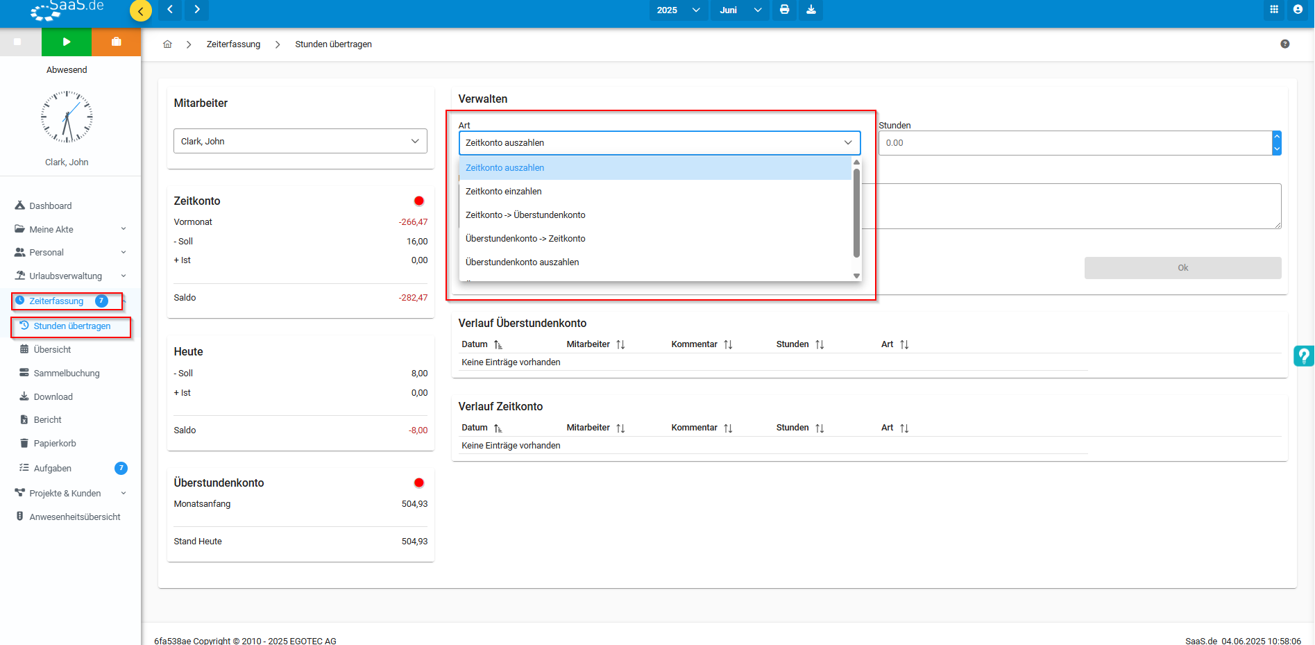Open the user profile icon

coord(1298,10)
